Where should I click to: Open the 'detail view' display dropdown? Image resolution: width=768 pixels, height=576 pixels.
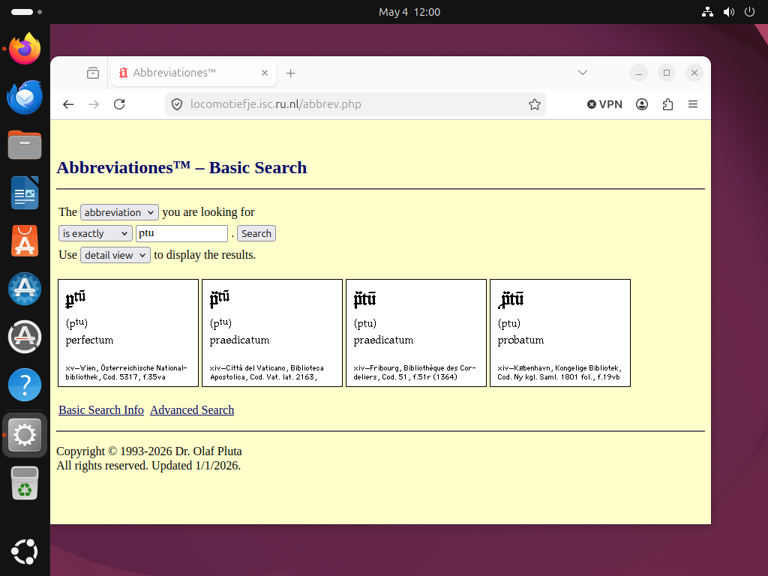(115, 255)
